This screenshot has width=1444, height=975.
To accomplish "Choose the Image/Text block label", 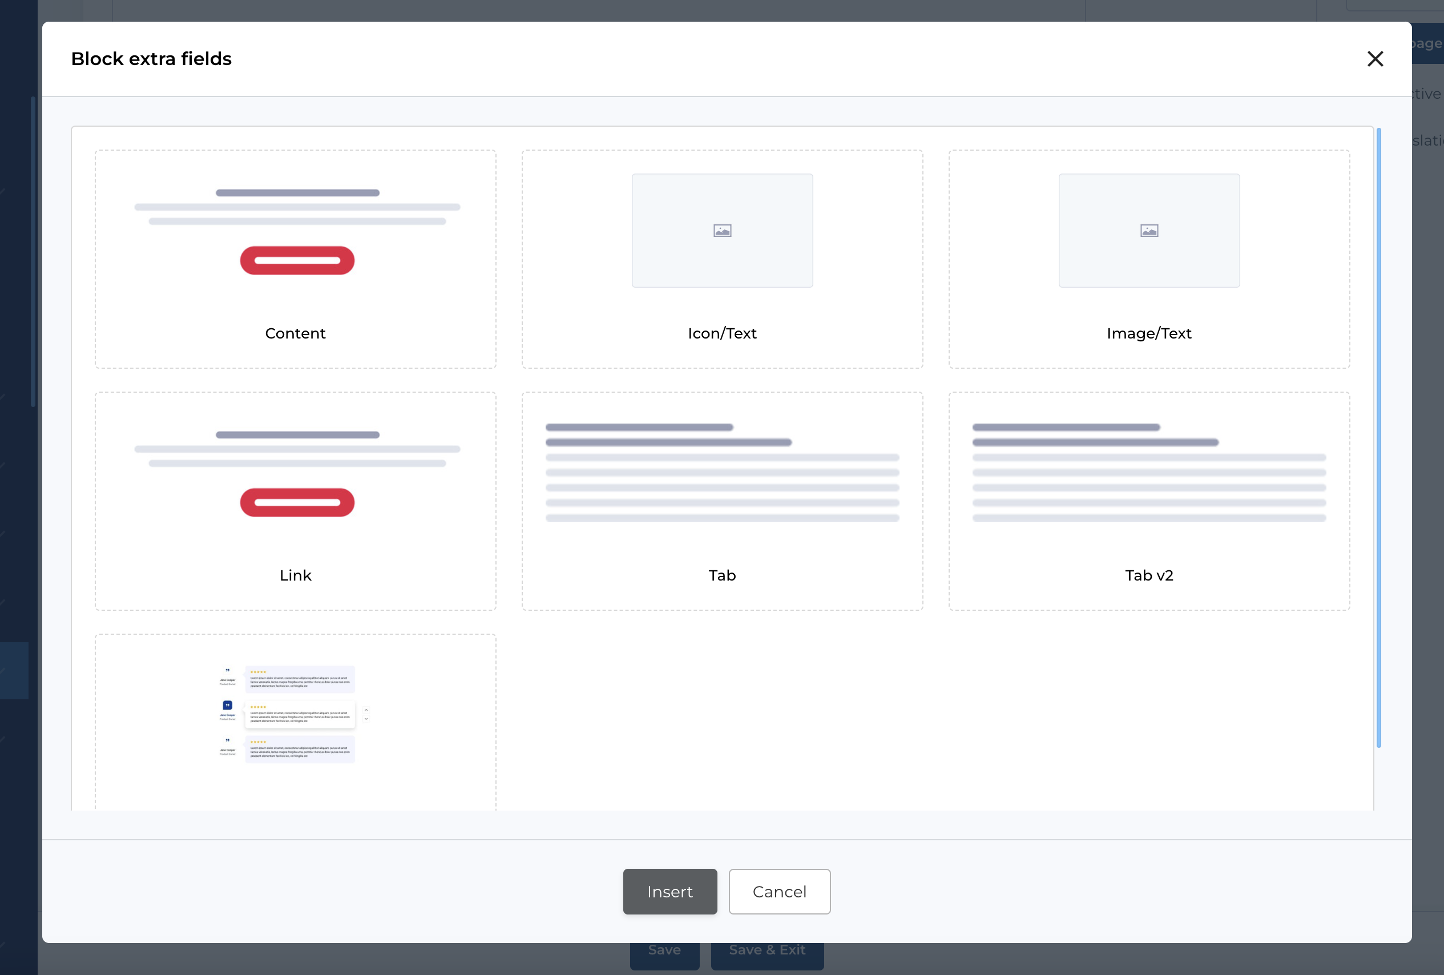I will click(x=1149, y=334).
